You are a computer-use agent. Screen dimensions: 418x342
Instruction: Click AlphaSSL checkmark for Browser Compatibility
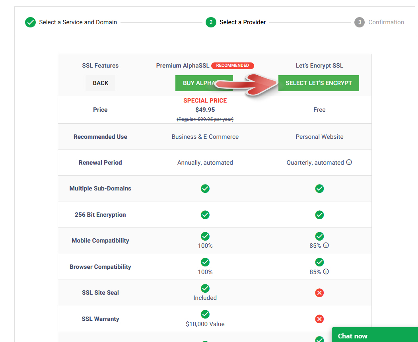(205, 262)
